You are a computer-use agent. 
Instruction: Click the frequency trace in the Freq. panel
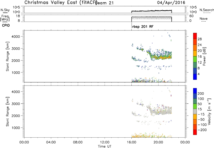click(151, 17)
